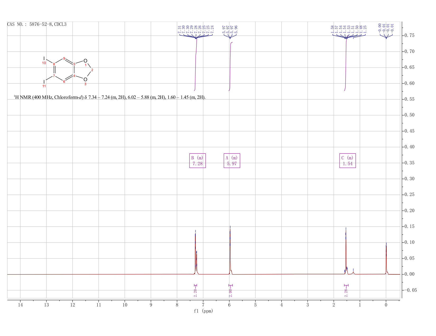Screen dimensions: 436x336
Task: Click the x-axis tick label 3
Action: coord(308,305)
